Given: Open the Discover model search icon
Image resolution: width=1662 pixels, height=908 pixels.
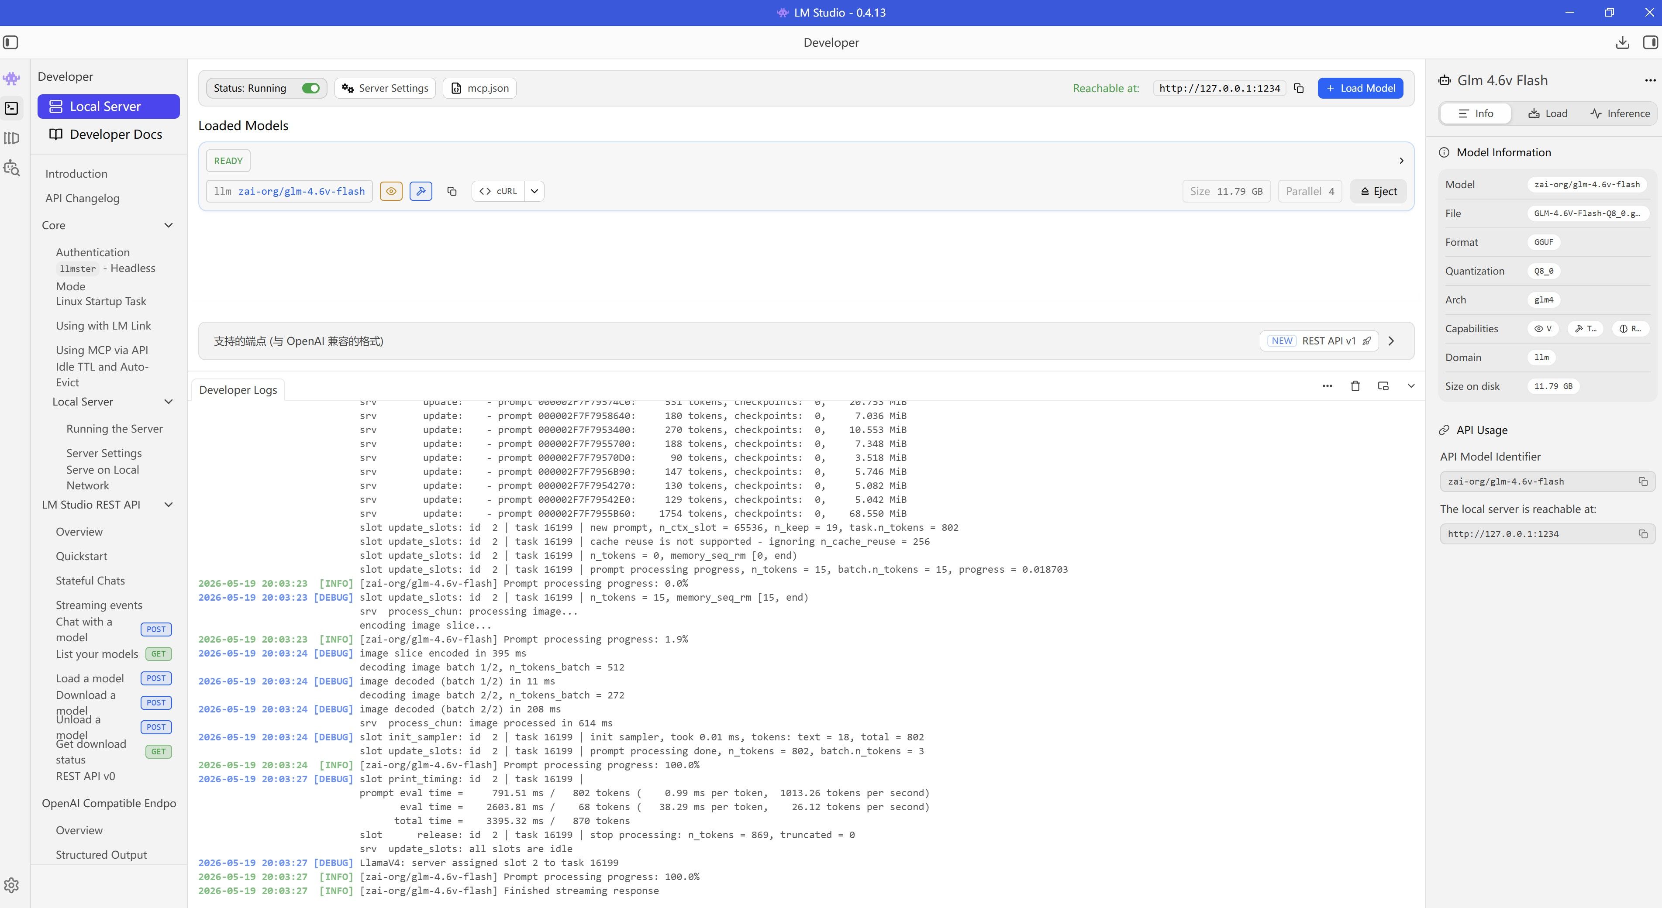Looking at the screenshot, I should point(12,169).
